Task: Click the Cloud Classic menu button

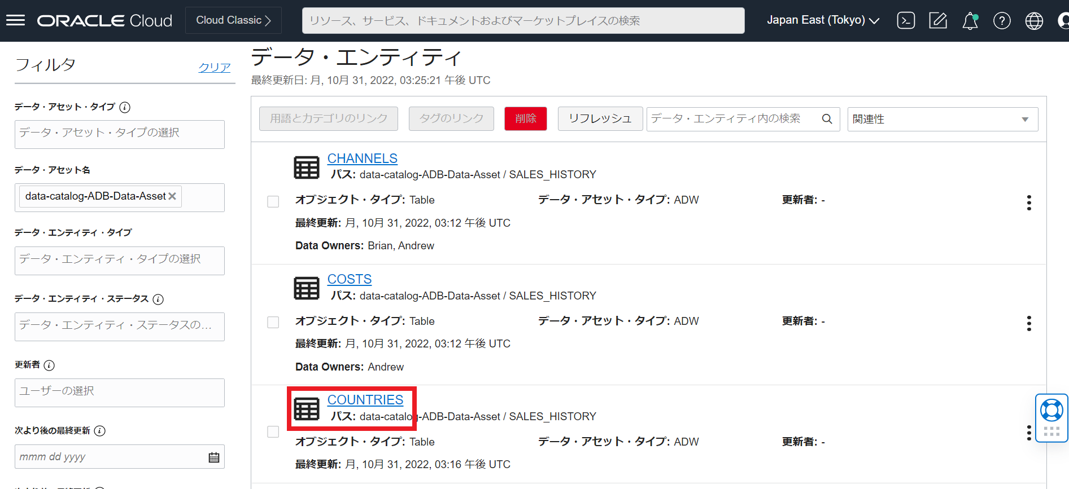Action: (233, 20)
